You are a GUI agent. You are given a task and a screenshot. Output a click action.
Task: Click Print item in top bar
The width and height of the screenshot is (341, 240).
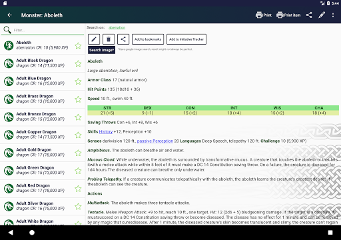tap(288, 15)
